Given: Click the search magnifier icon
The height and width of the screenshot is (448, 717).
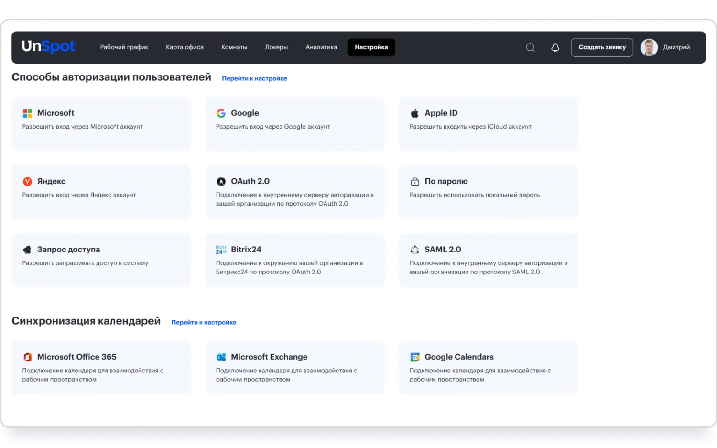Looking at the screenshot, I should [x=530, y=47].
